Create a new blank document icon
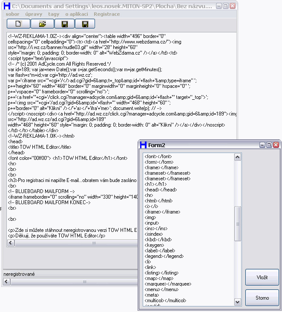The height and width of the screenshot is (312, 282). point(18,24)
